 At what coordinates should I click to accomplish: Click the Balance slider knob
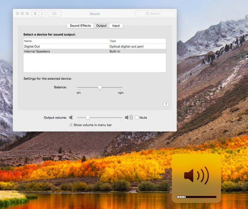[x=100, y=88]
